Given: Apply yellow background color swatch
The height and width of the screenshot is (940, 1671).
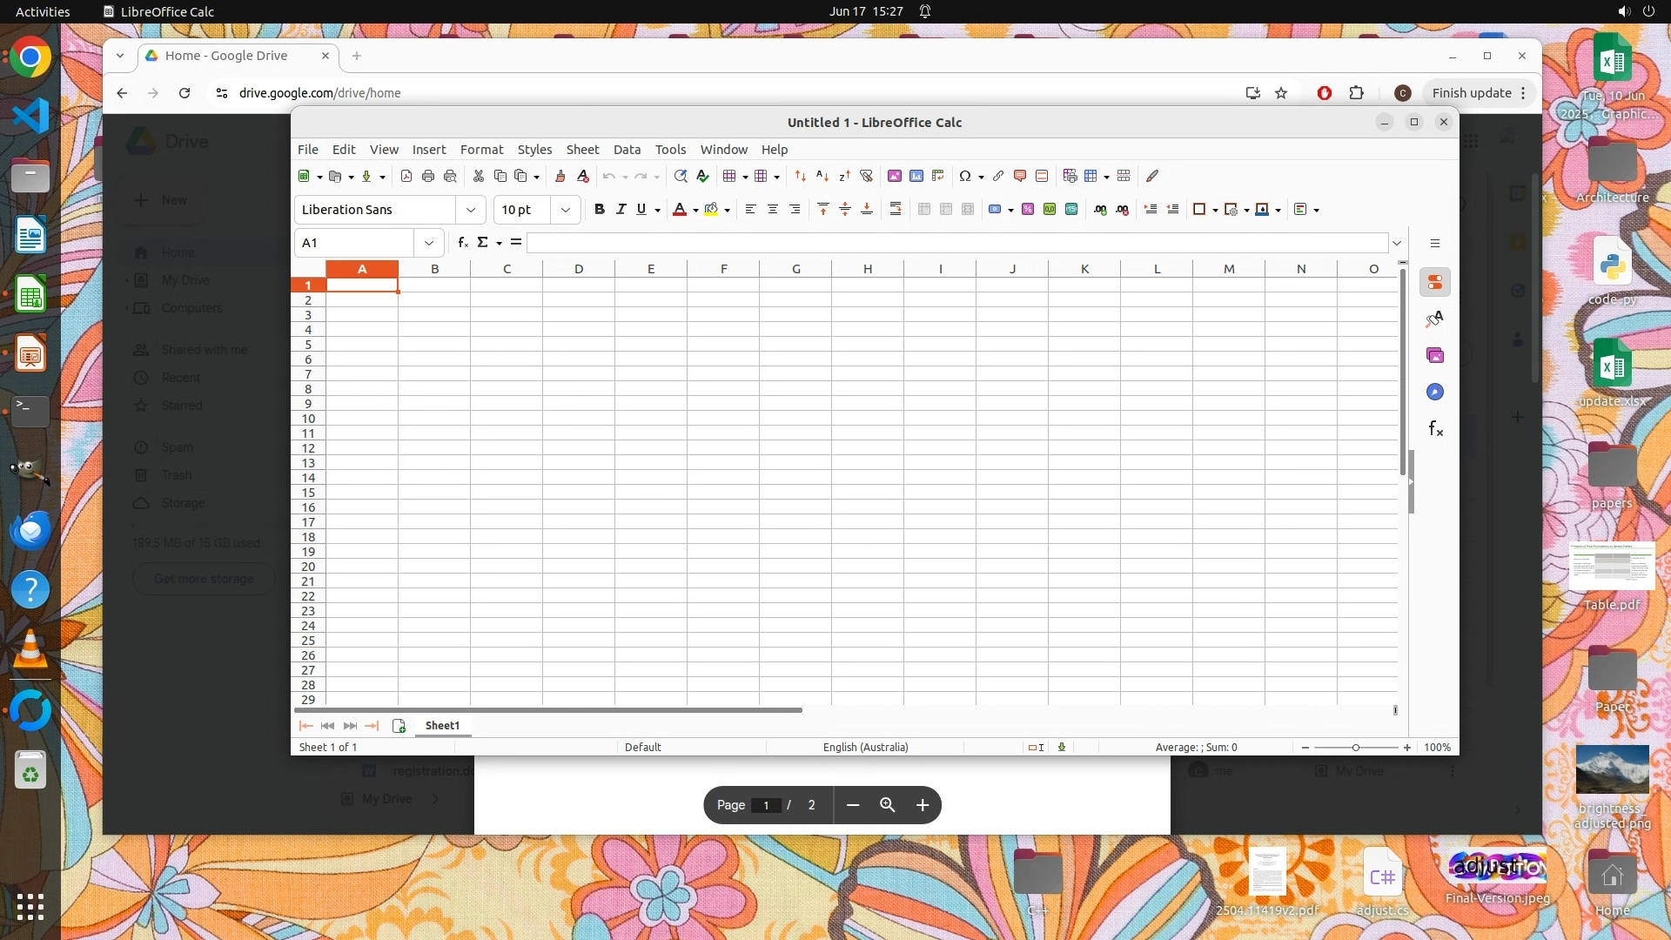Looking at the screenshot, I should click(x=711, y=210).
